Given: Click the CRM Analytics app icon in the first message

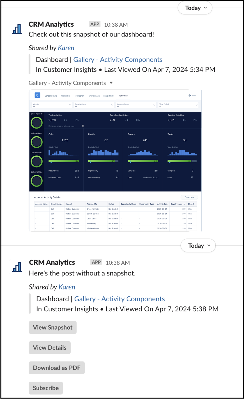Looking at the screenshot, I should click(x=17, y=29).
